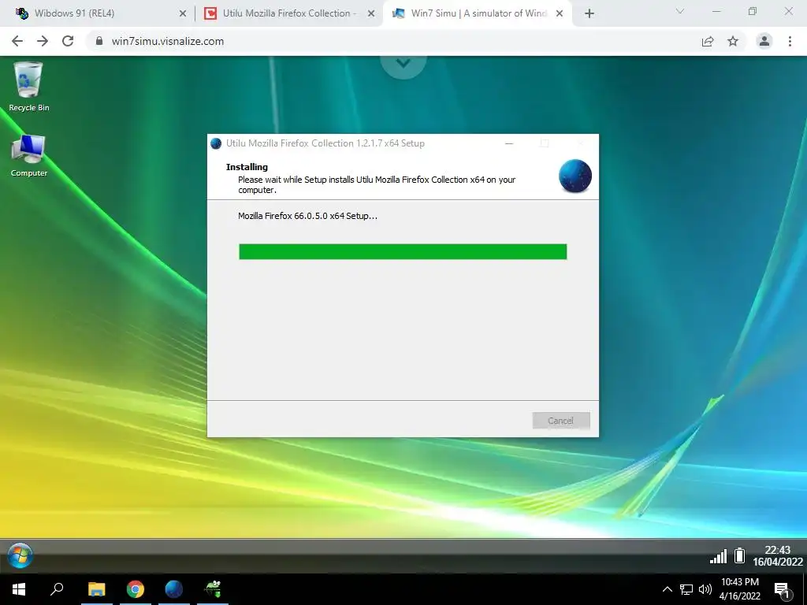Open the Computer desktop icon
807x605 pixels.
point(28,155)
